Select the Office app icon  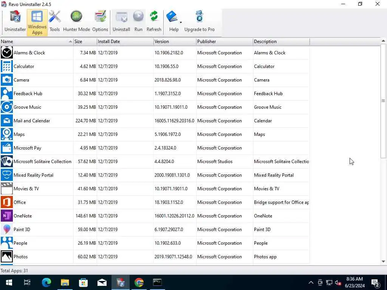[x=7, y=202]
